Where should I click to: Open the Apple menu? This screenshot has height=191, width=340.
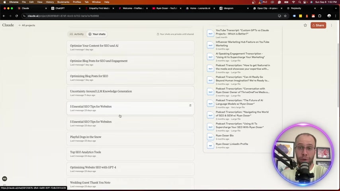4,2
